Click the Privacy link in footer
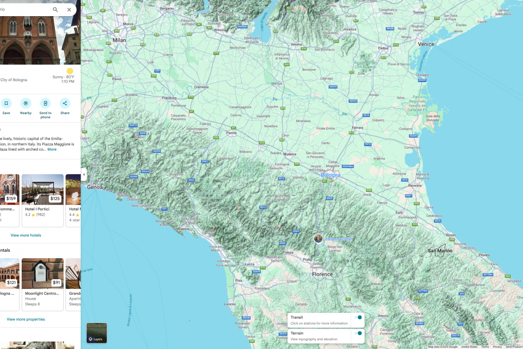This screenshot has width=523, height=349. click(x=497, y=347)
